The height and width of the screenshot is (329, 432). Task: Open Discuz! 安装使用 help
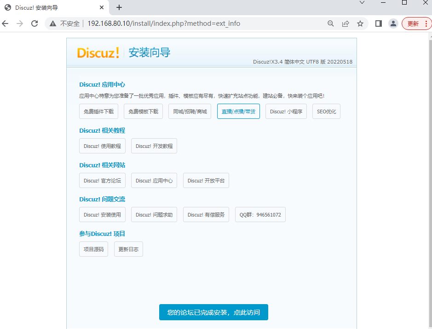(102, 215)
